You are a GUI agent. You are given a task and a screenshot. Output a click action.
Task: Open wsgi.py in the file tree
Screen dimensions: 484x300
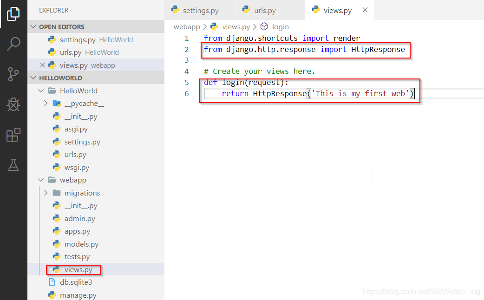click(x=96, y=167)
